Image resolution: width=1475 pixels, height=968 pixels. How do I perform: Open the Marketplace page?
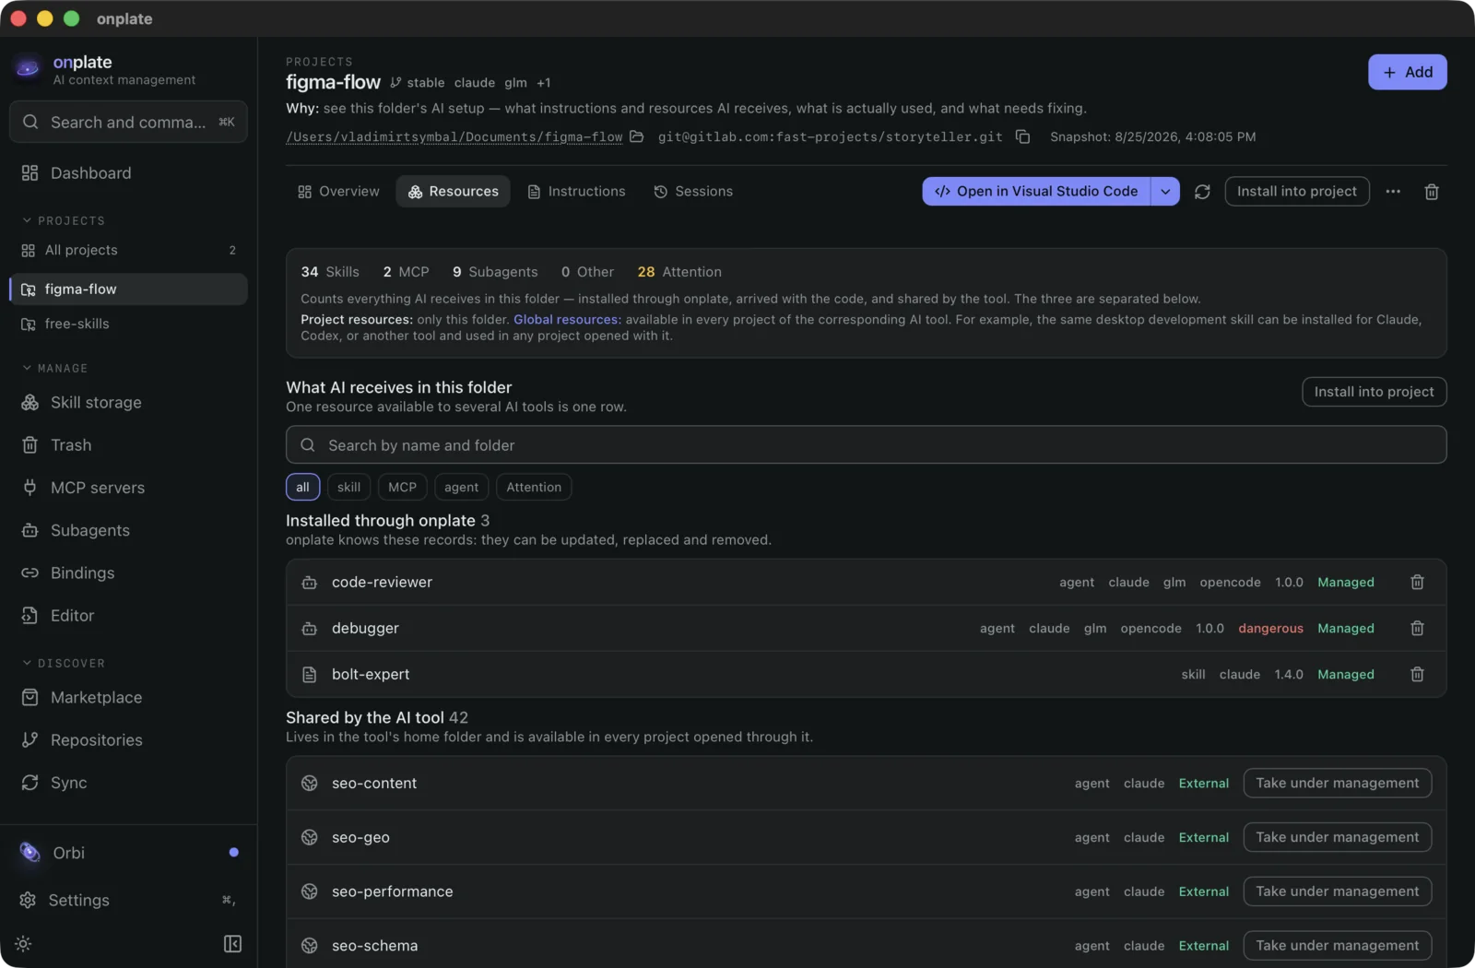click(x=128, y=698)
